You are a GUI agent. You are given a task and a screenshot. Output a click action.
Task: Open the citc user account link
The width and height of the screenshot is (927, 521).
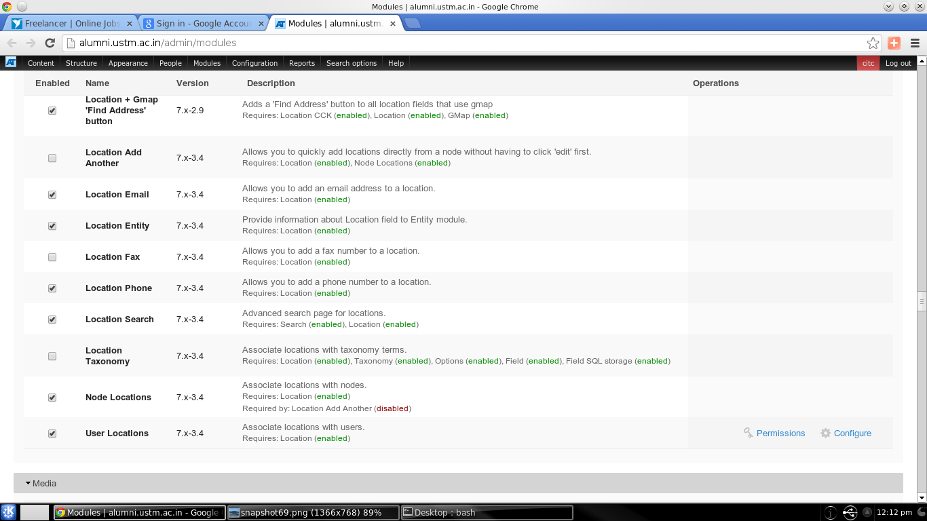coord(868,63)
